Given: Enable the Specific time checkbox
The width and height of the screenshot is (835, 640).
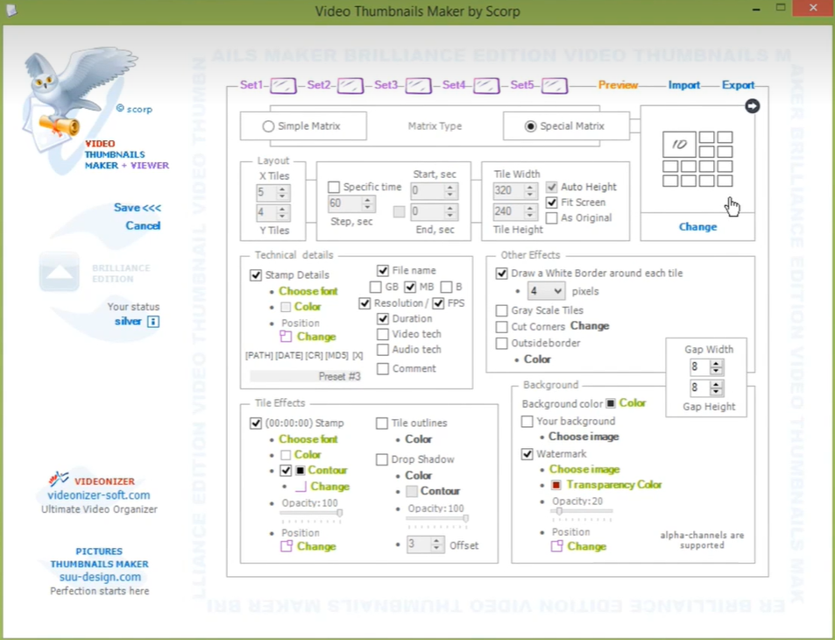Looking at the screenshot, I should (334, 187).
